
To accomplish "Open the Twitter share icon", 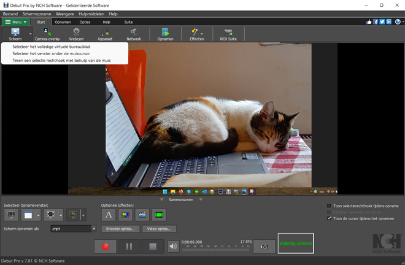I will coord(382,22).
